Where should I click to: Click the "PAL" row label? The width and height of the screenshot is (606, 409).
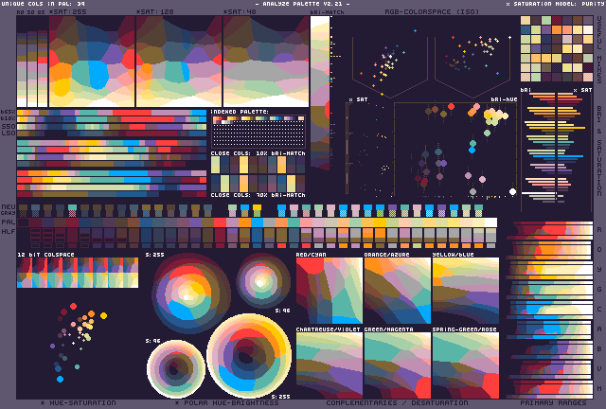[9, 222]
